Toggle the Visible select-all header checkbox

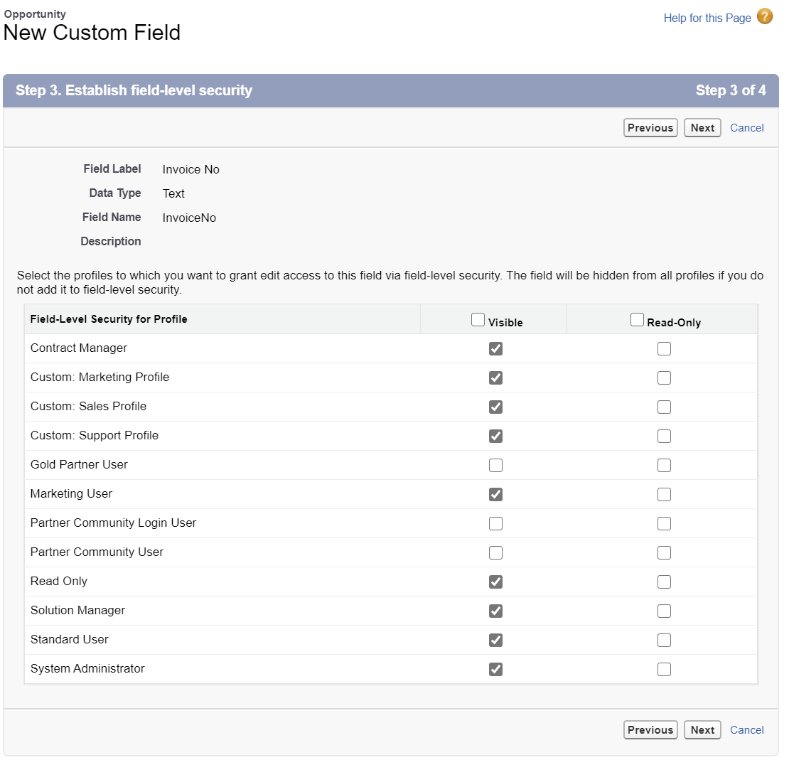coord(478,320)
